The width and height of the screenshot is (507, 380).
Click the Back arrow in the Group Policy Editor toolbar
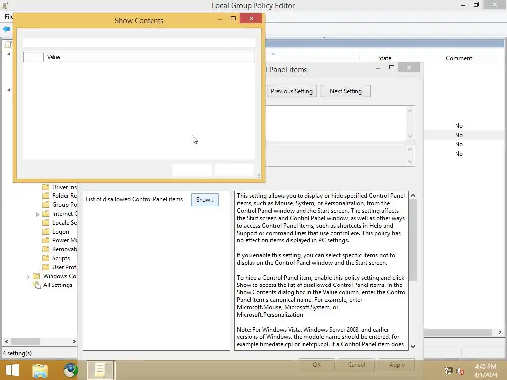[6, 29]
